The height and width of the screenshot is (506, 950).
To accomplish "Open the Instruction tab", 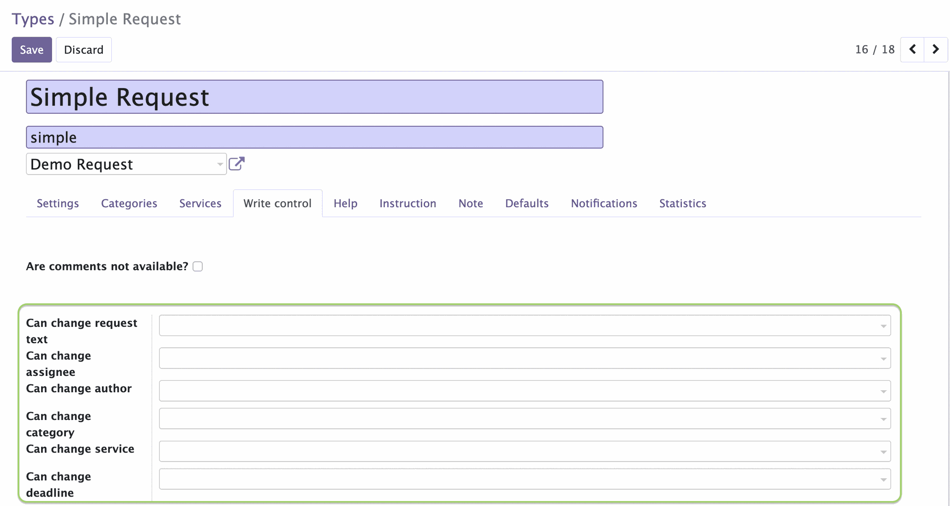I will pyautogui.click(x=408, y=203).
